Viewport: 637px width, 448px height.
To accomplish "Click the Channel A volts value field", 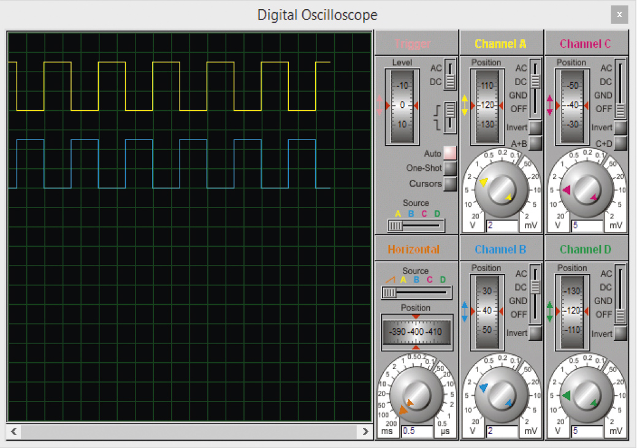I will [502, 225].
